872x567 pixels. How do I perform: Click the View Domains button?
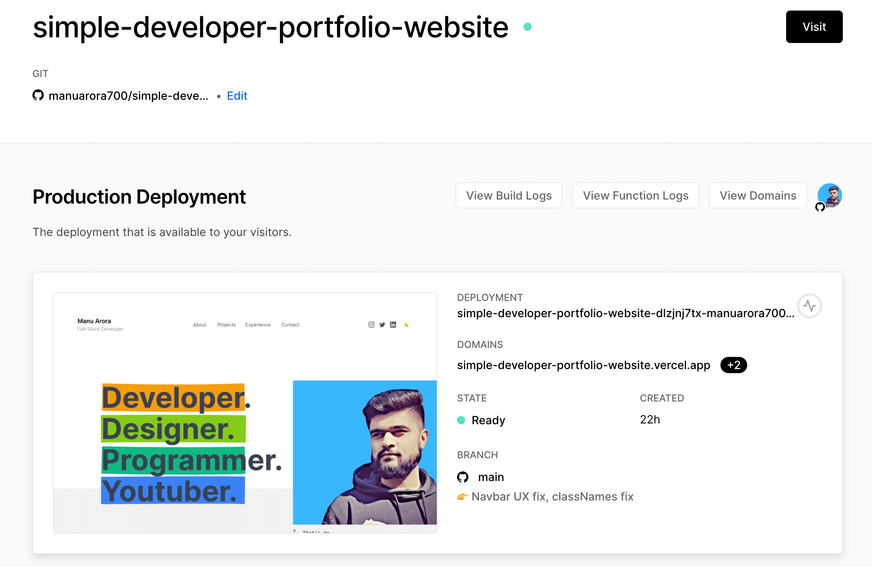coord(758,195)
